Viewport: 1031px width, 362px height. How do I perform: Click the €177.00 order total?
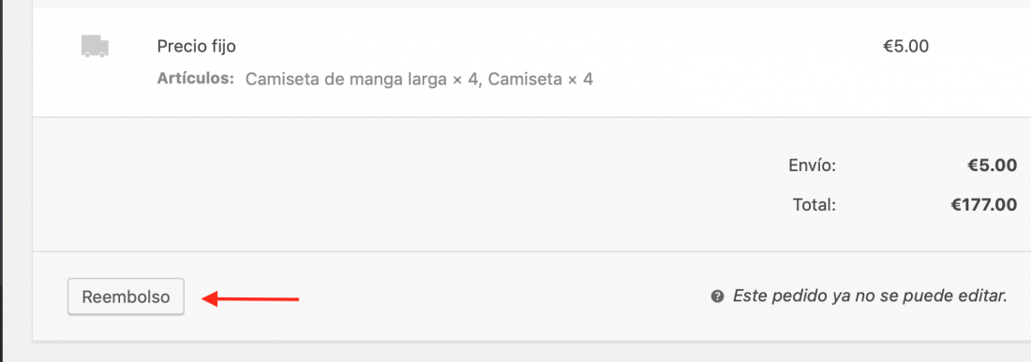coord(983,205)
